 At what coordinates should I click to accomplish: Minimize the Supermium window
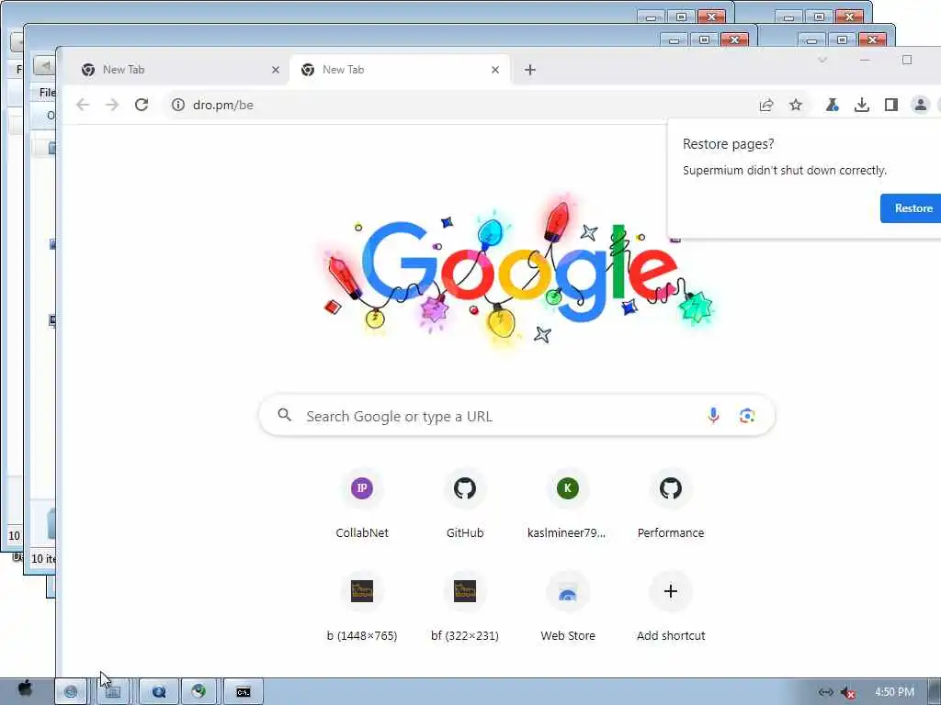865,60
